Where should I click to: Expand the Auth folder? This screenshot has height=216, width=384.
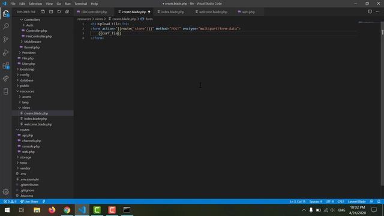pos(29,25)
